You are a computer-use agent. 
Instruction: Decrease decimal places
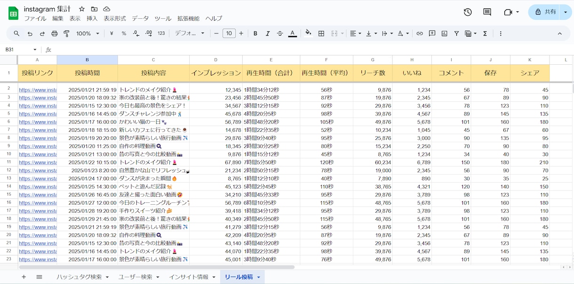click(x=136, y=33)
